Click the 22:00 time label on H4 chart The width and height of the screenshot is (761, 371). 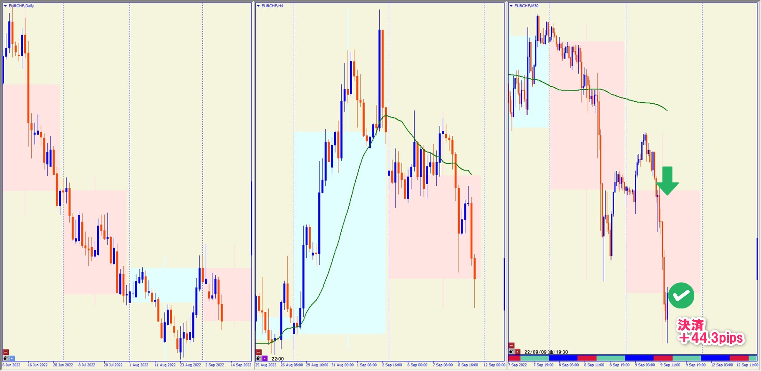pos(277,358)
